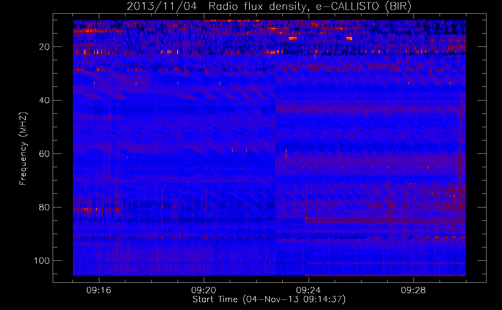Click the plot title mentioning e-CALLISTO (BIR)
The height and width of the screenshot is (310, 502).
(269, 6)
